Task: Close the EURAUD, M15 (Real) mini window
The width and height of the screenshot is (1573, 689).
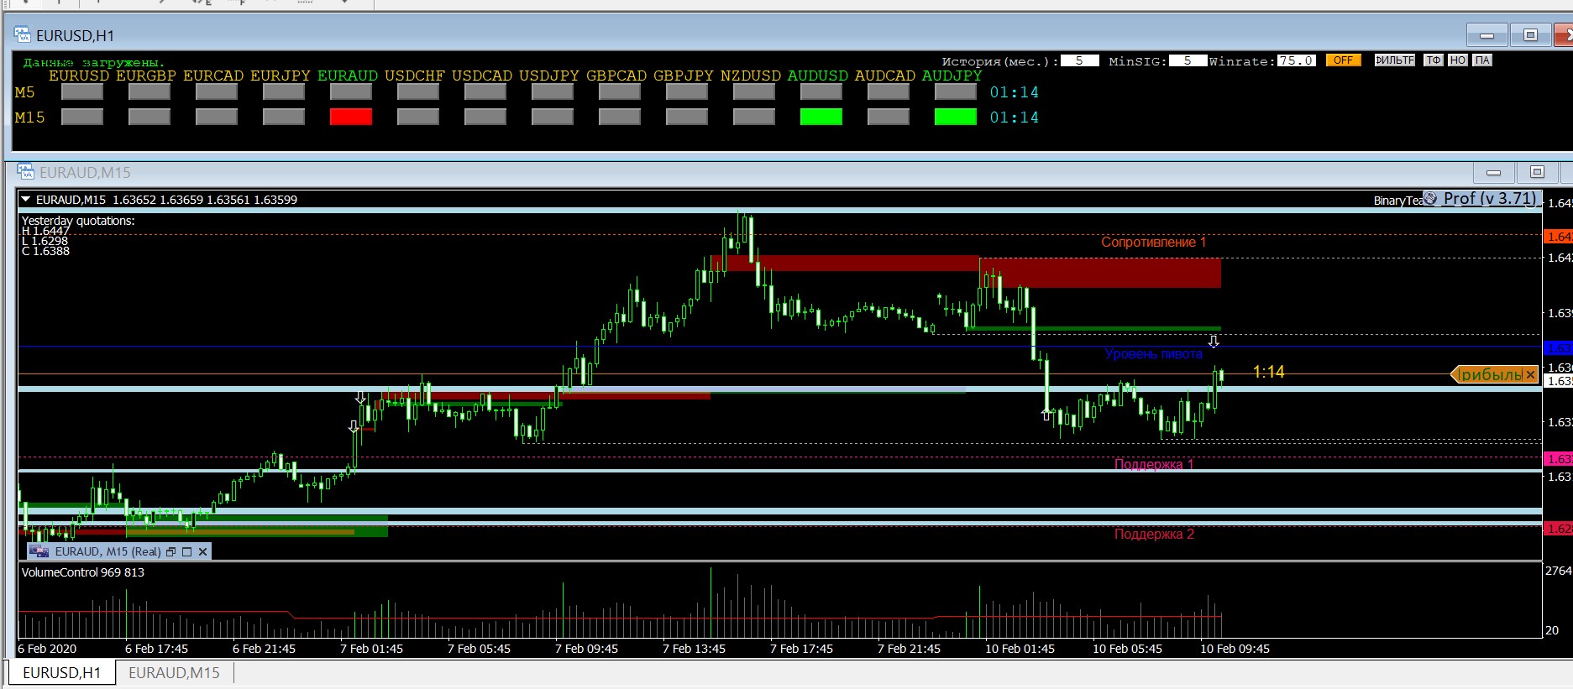Action: (x=202, y=551)
